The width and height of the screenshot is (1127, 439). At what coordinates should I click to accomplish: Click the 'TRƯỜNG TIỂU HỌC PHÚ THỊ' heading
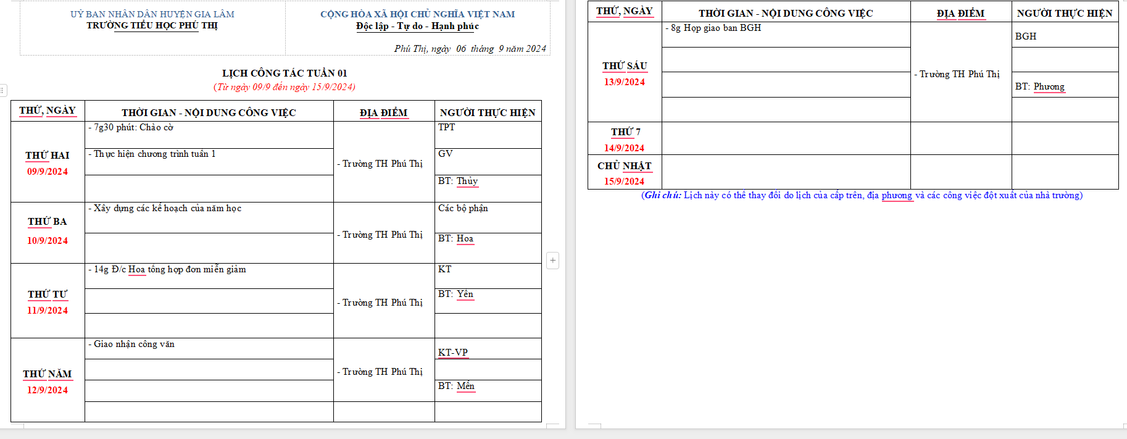(x=152, y=25)
